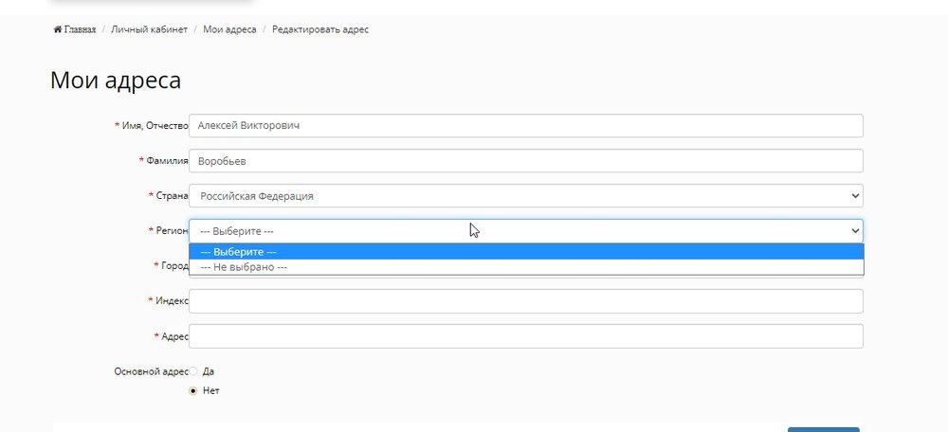The image size is (948, 432).
Task: Expand the Страна dropdown arrow
Action: pyautogui.click(x=855, y=196)
